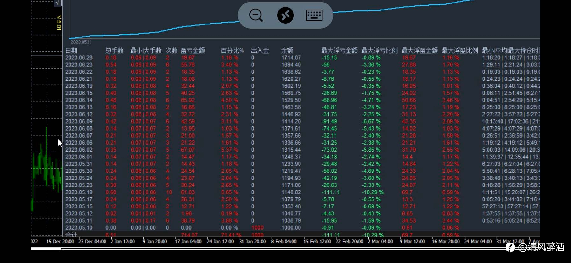Viewport: 571px width, 263px height.
Task: Click the small chart icon above V5.01
Action: pyautogui.click(x=58, y=3)
